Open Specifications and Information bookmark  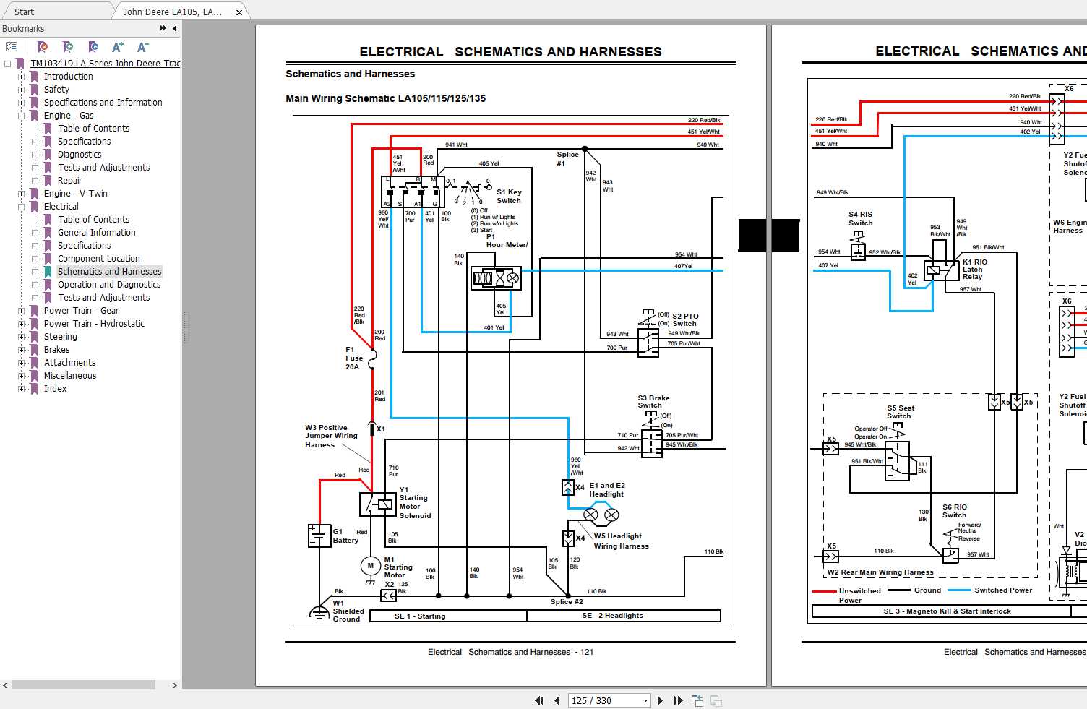103,103
